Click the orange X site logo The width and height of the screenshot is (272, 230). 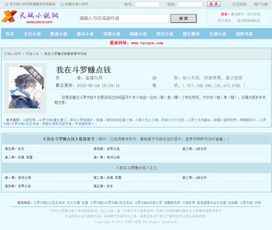9,16
